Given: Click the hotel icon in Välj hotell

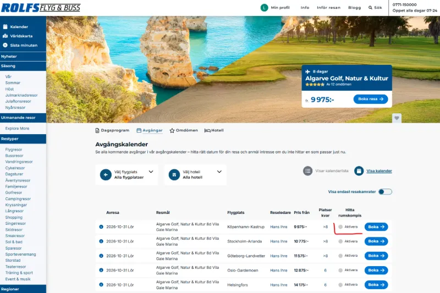Looking at the screenshot, I should tap(174, 175).
